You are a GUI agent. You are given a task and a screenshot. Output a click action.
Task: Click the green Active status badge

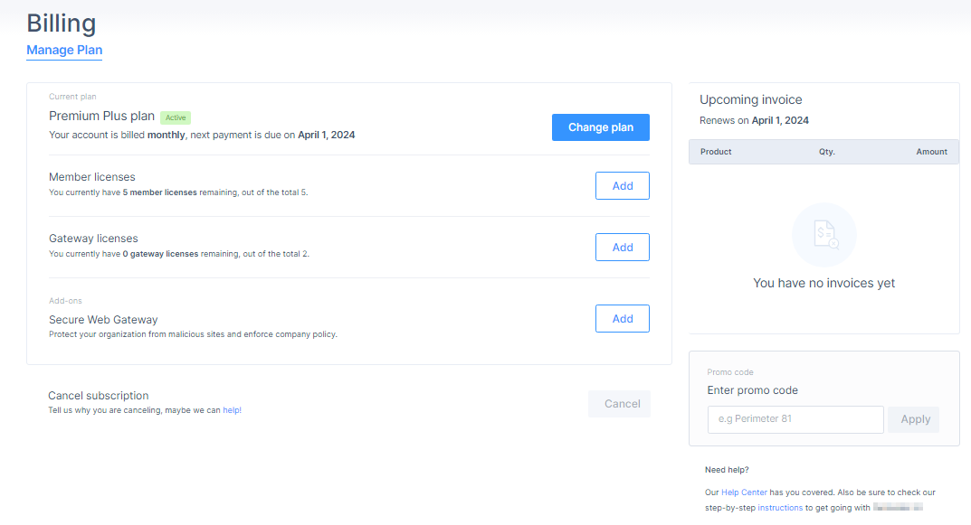pos(176,117)
